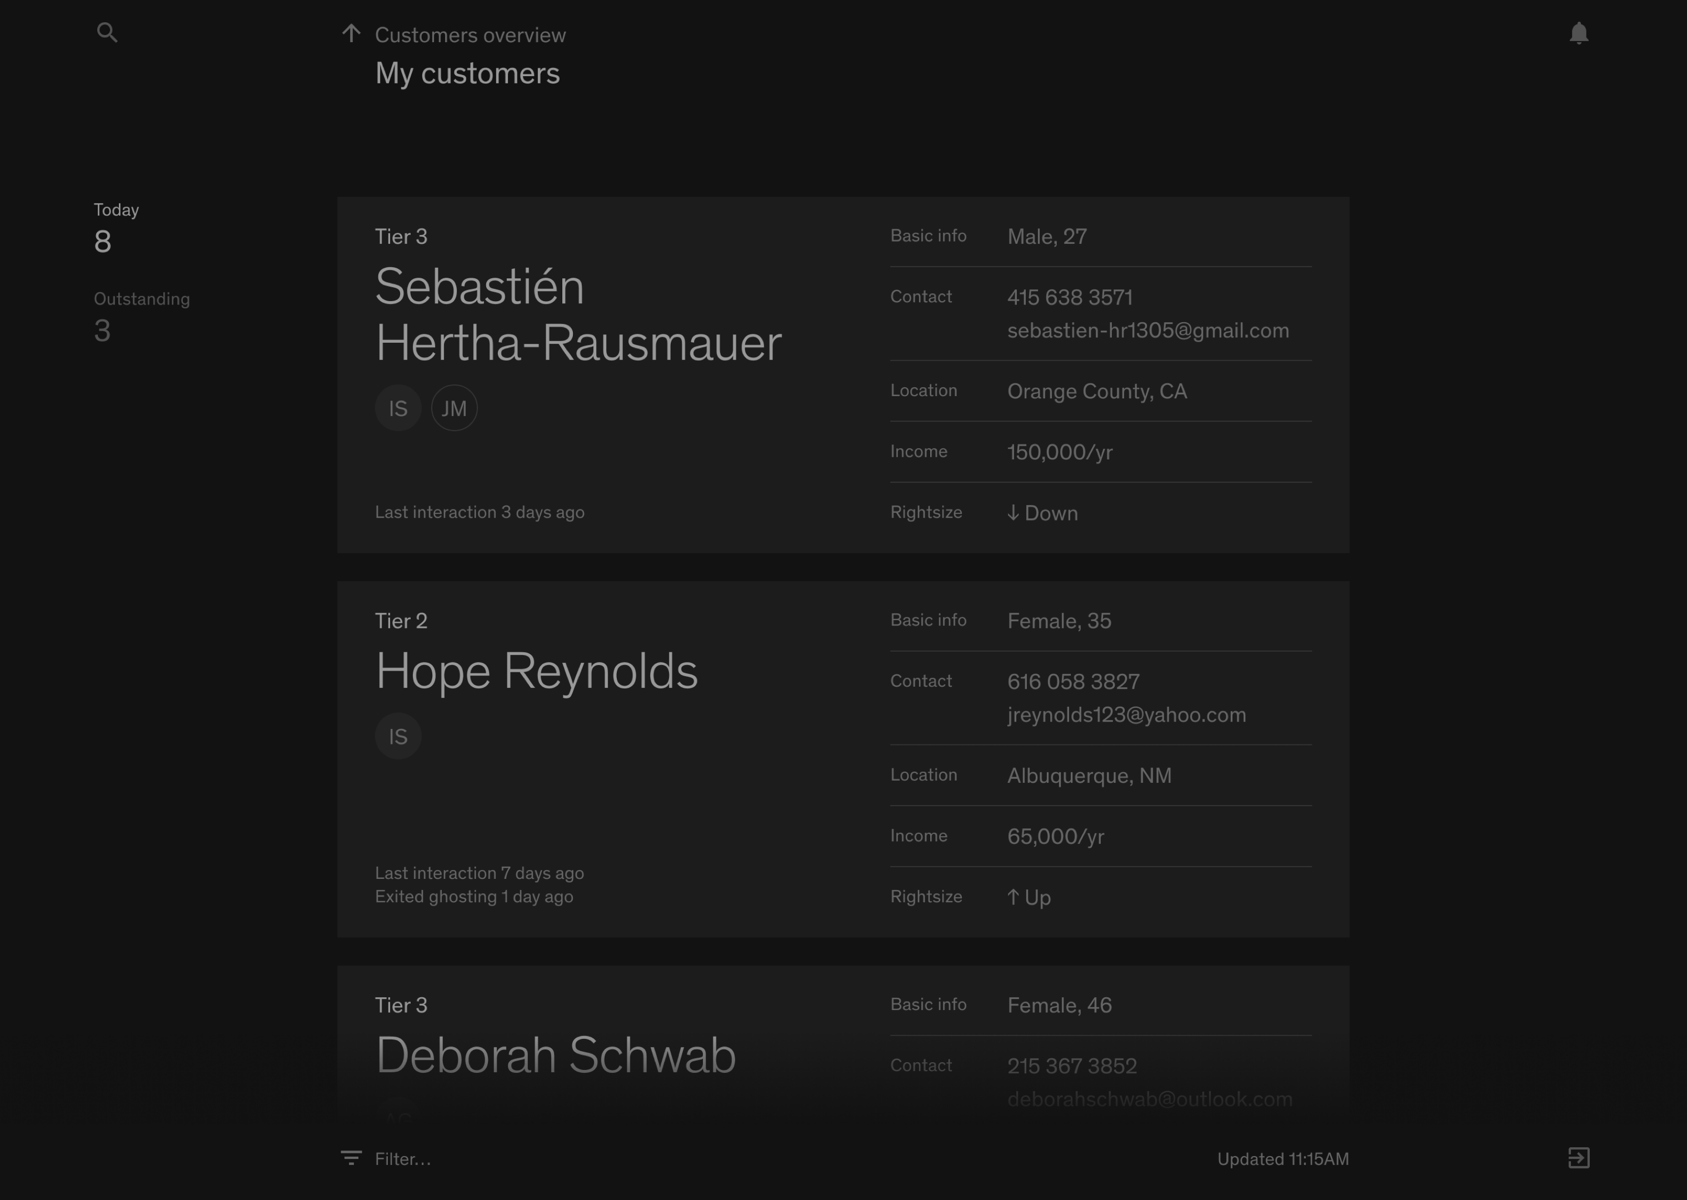Click the exit icon in bottom bar
The image size is (1687, 1200).
(1579, 1158)
